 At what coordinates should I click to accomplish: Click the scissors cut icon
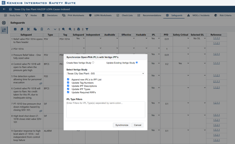point(28,29)
